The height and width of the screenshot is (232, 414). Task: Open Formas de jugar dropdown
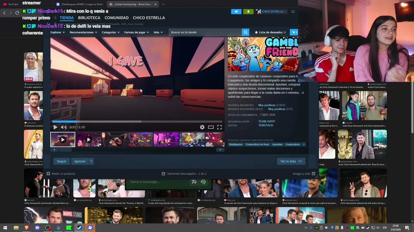136,32
